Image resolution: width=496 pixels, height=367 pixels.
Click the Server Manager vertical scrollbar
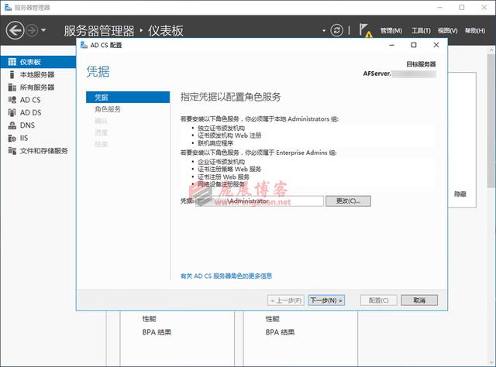[491, 121]
